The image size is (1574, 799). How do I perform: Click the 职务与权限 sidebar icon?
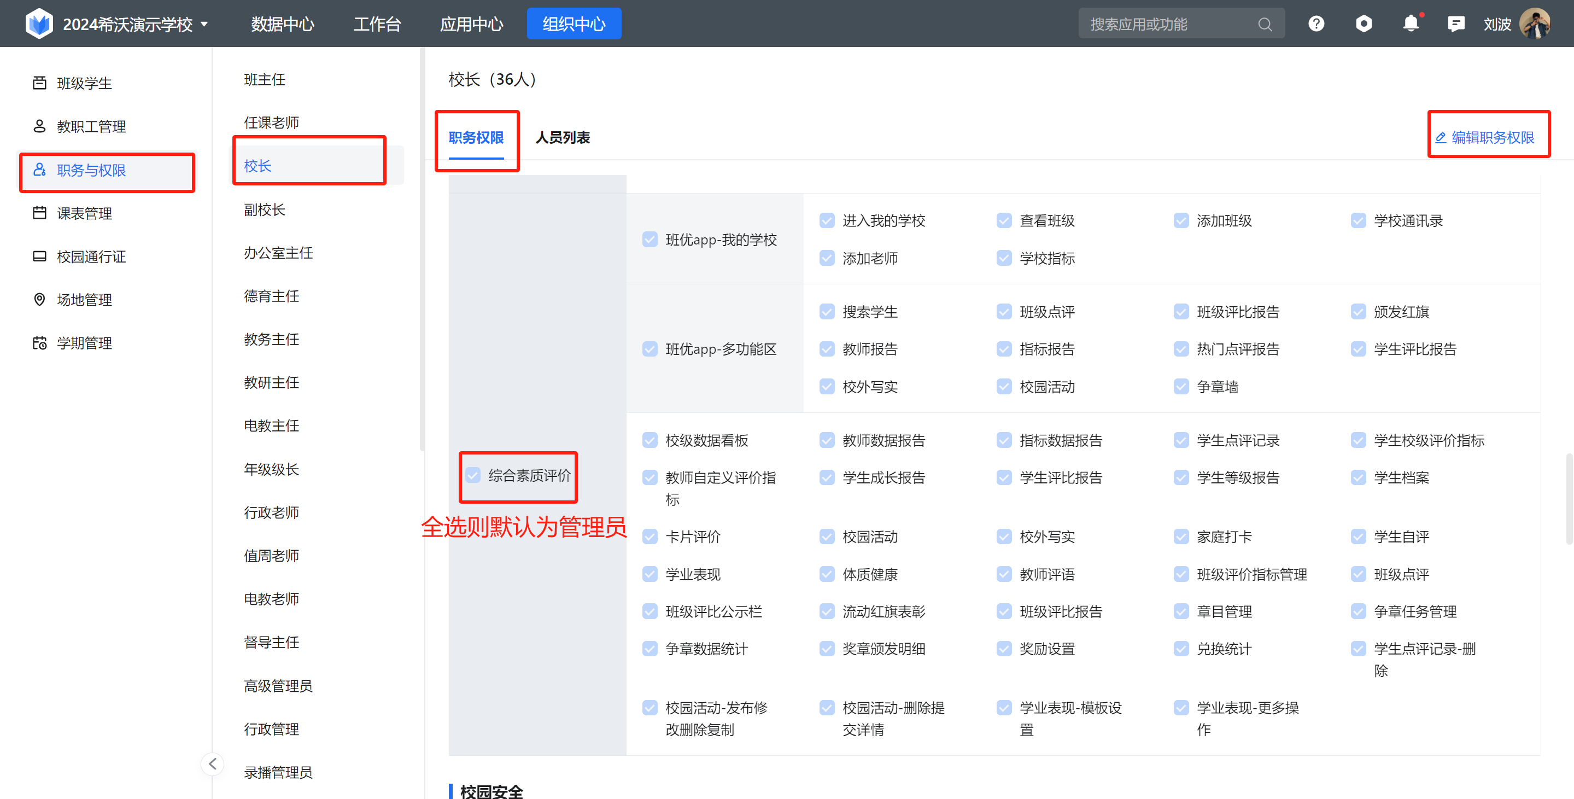point(40,170)
